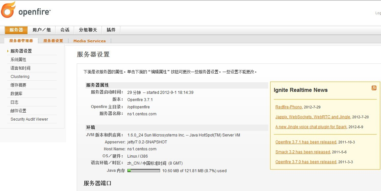The width and height of the screenshot is (381, 191).
Task: Click the server uptime started 2012-9-1 text
Action: coord(160,93)
